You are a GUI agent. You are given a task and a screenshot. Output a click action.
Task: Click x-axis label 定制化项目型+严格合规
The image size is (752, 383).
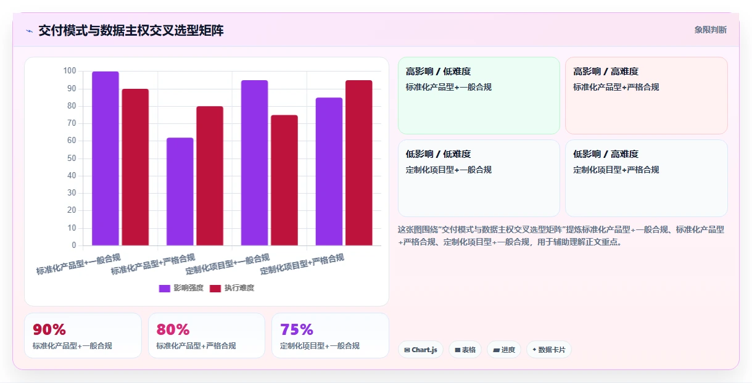[302, 263]
